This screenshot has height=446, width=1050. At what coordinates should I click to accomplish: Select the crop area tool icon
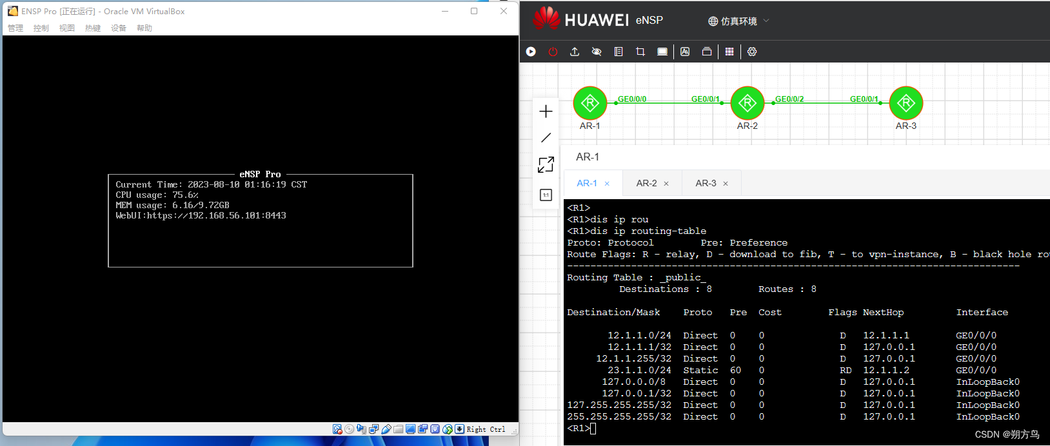point(640,52)
